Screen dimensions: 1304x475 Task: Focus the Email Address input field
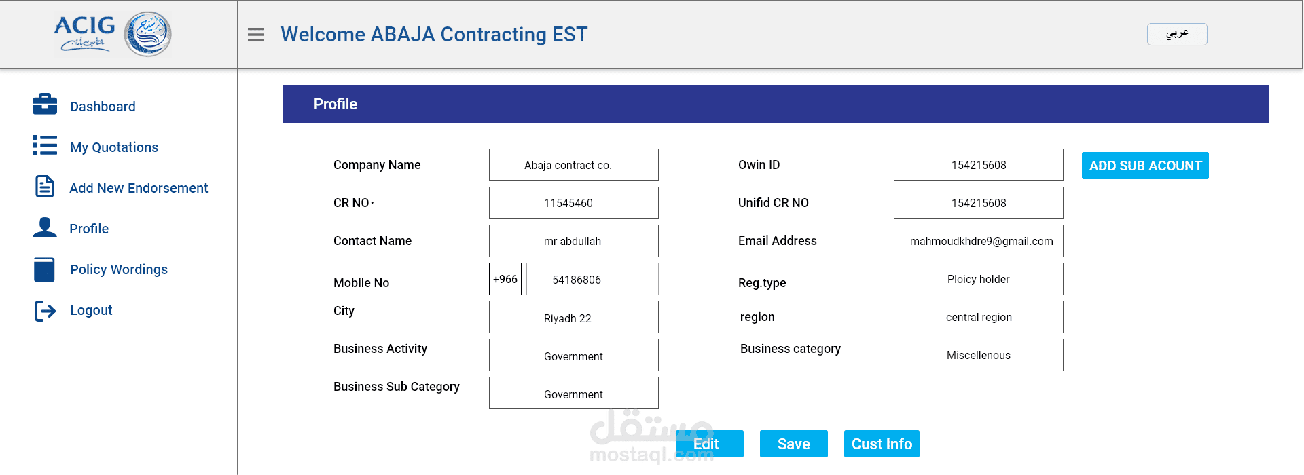pos(978,241)
